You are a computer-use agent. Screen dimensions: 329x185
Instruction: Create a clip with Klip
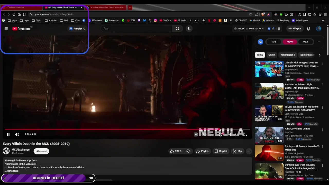237,151
